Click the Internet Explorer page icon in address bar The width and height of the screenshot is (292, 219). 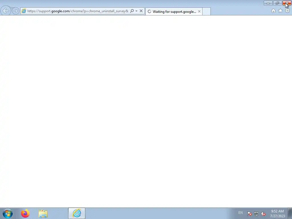[24, 11]
